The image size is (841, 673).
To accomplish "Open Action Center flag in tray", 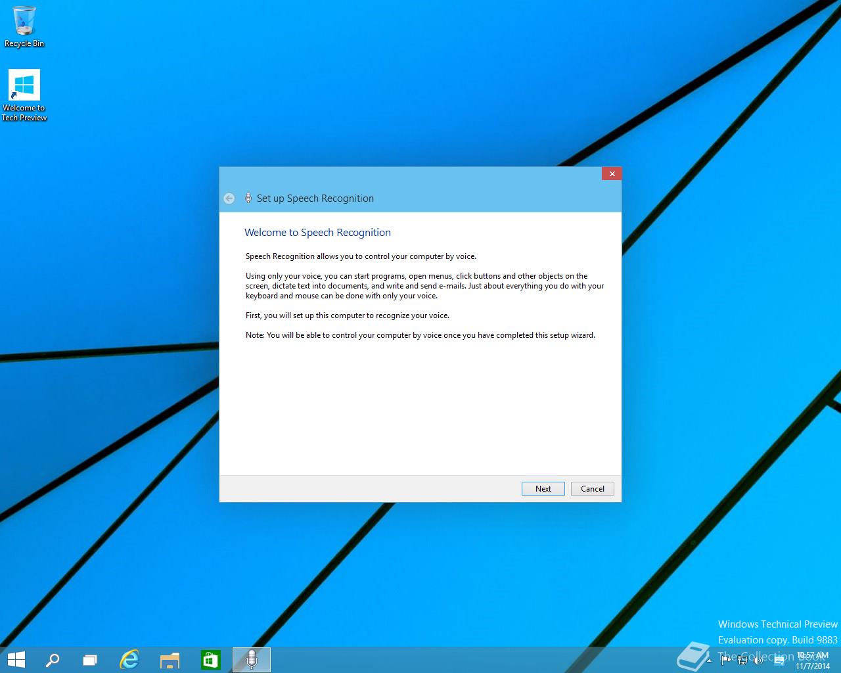I will point(726,661).
